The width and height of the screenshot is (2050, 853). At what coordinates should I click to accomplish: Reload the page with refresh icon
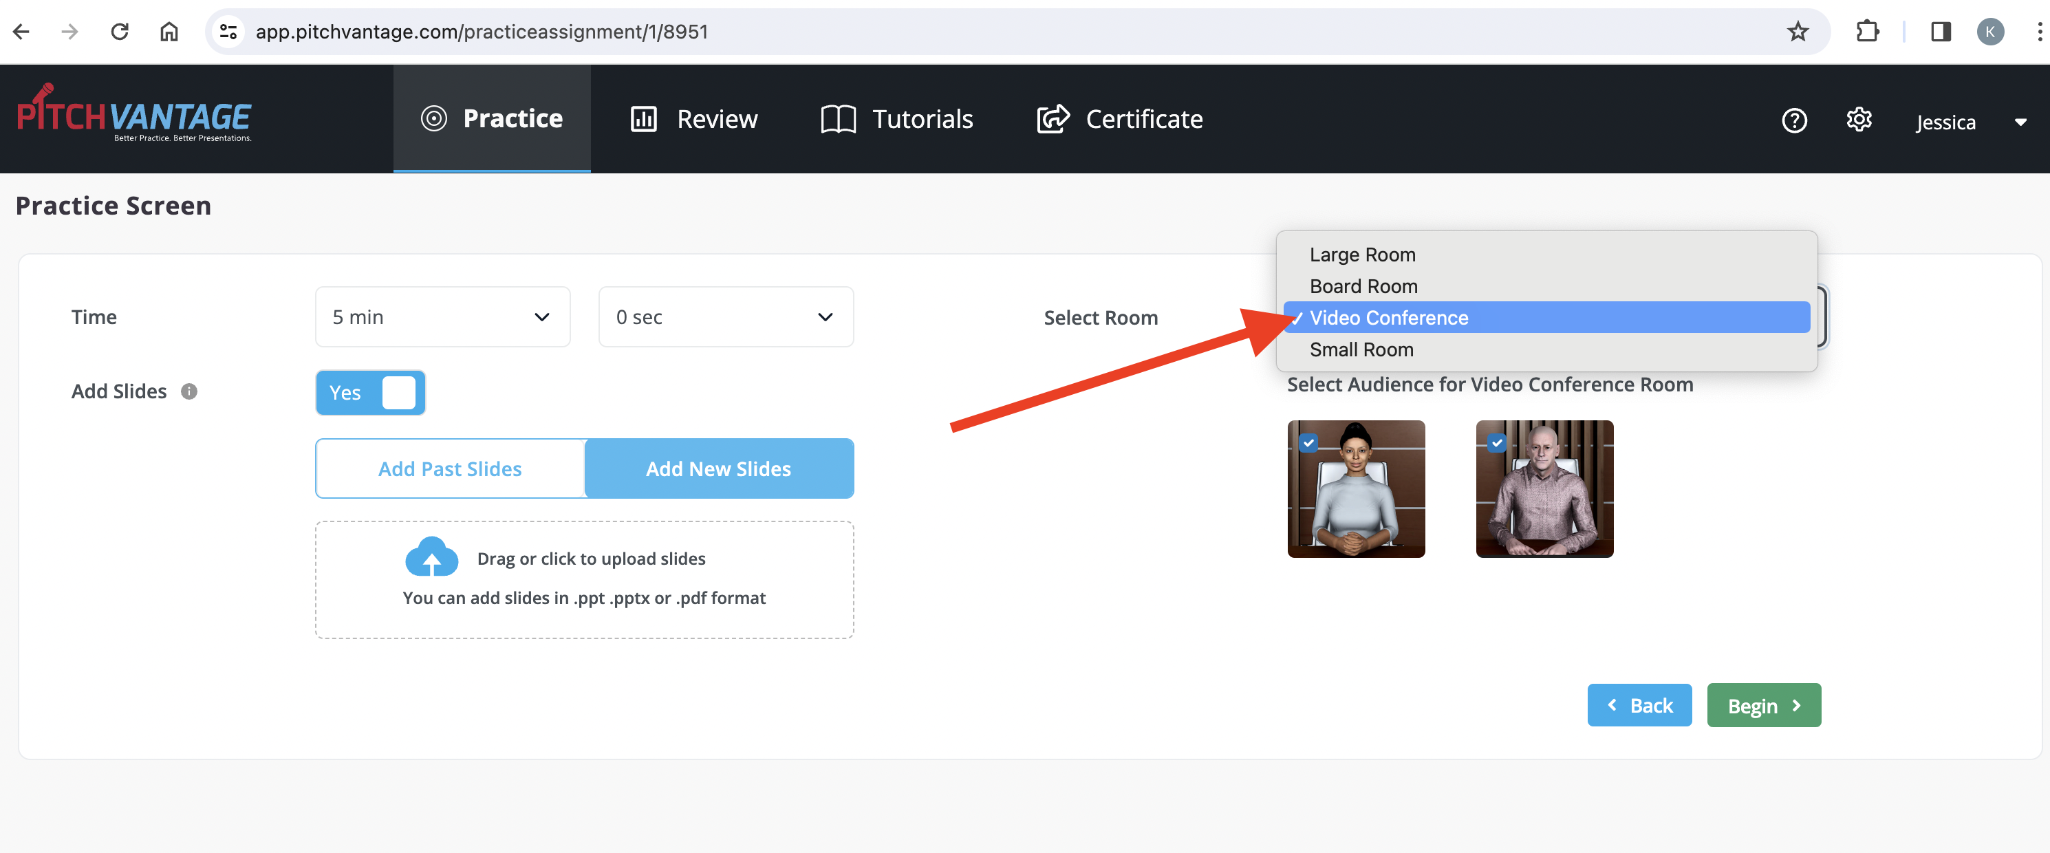(x=120, y=32)
